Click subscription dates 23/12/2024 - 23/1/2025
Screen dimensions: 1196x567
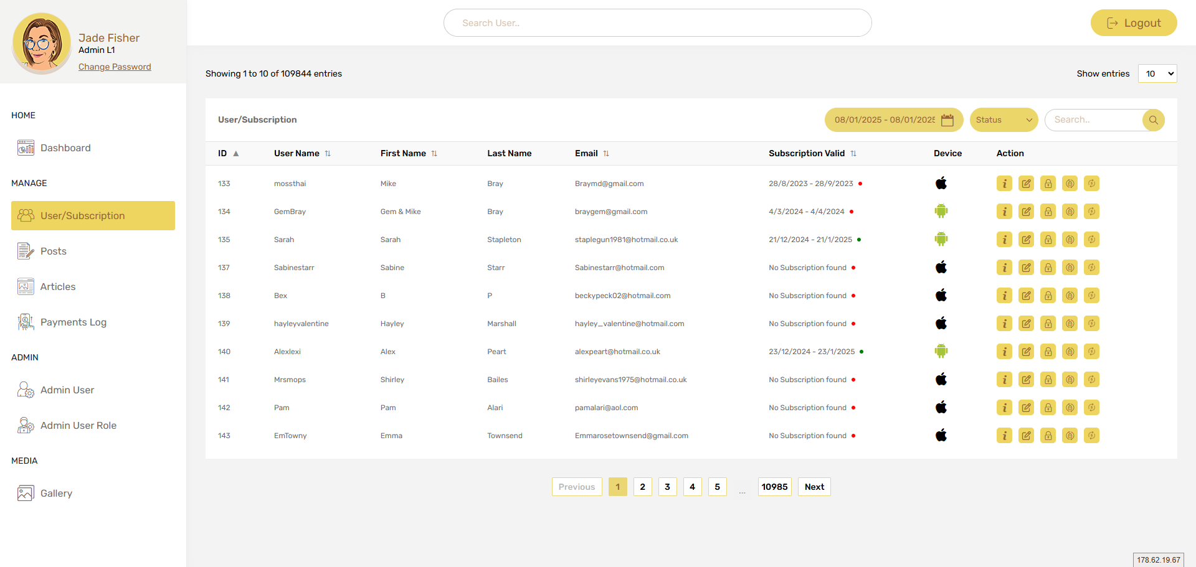click(x=812, y=352)
